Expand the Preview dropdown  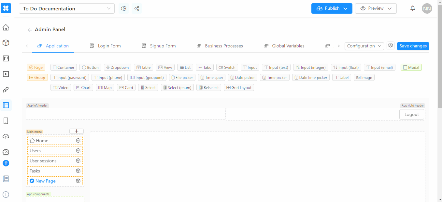click(376, 8)
